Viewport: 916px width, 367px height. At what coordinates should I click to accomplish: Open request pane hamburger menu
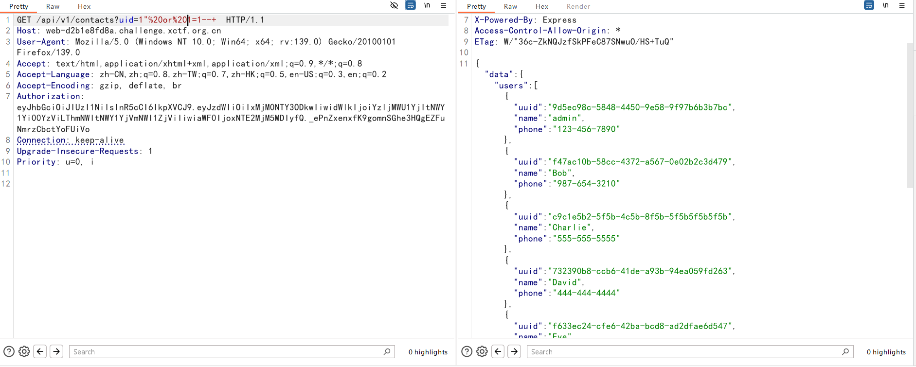click(444, 5)
